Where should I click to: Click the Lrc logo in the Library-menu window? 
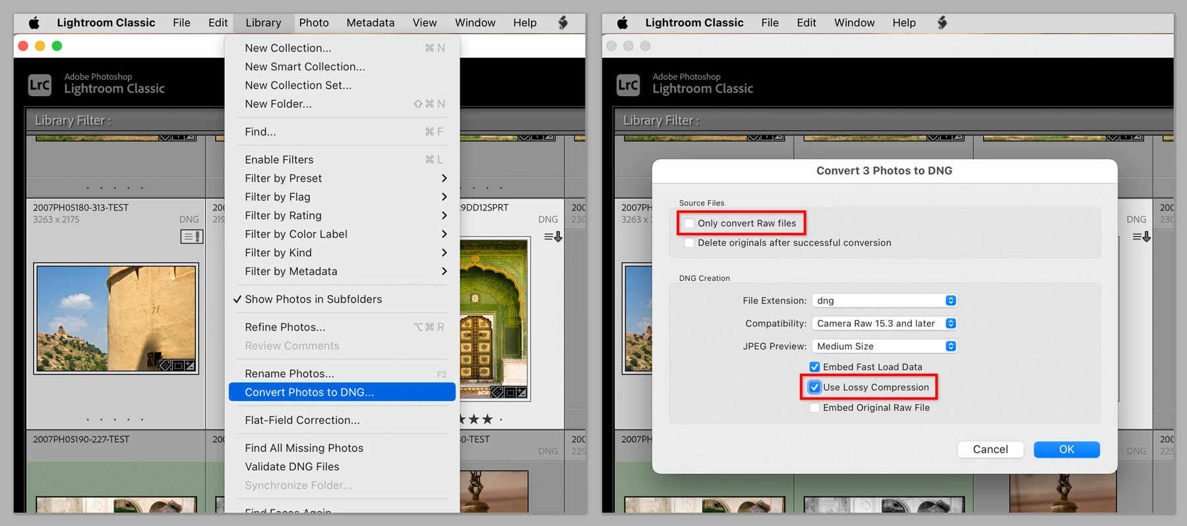tap(40, 85)
